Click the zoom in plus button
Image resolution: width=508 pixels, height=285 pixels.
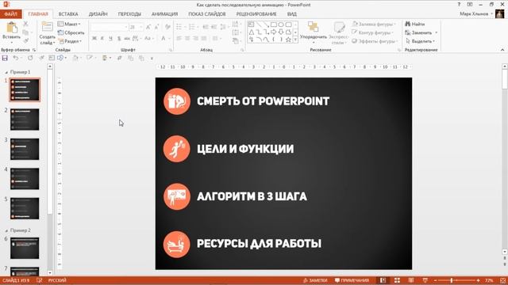(x=478, y=280)
